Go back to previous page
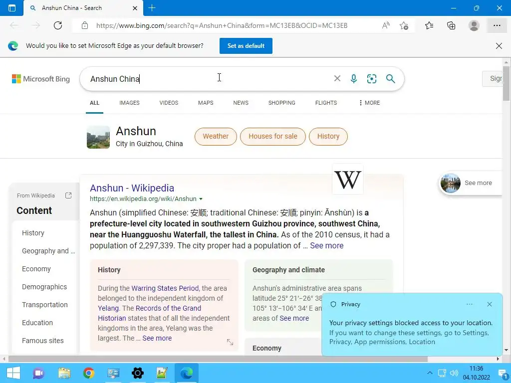The image size is (511, 383). tap(13, 25)
